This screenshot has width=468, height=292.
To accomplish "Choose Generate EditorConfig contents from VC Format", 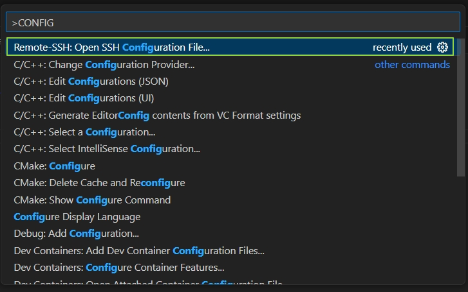I will (x=230, y=115).
